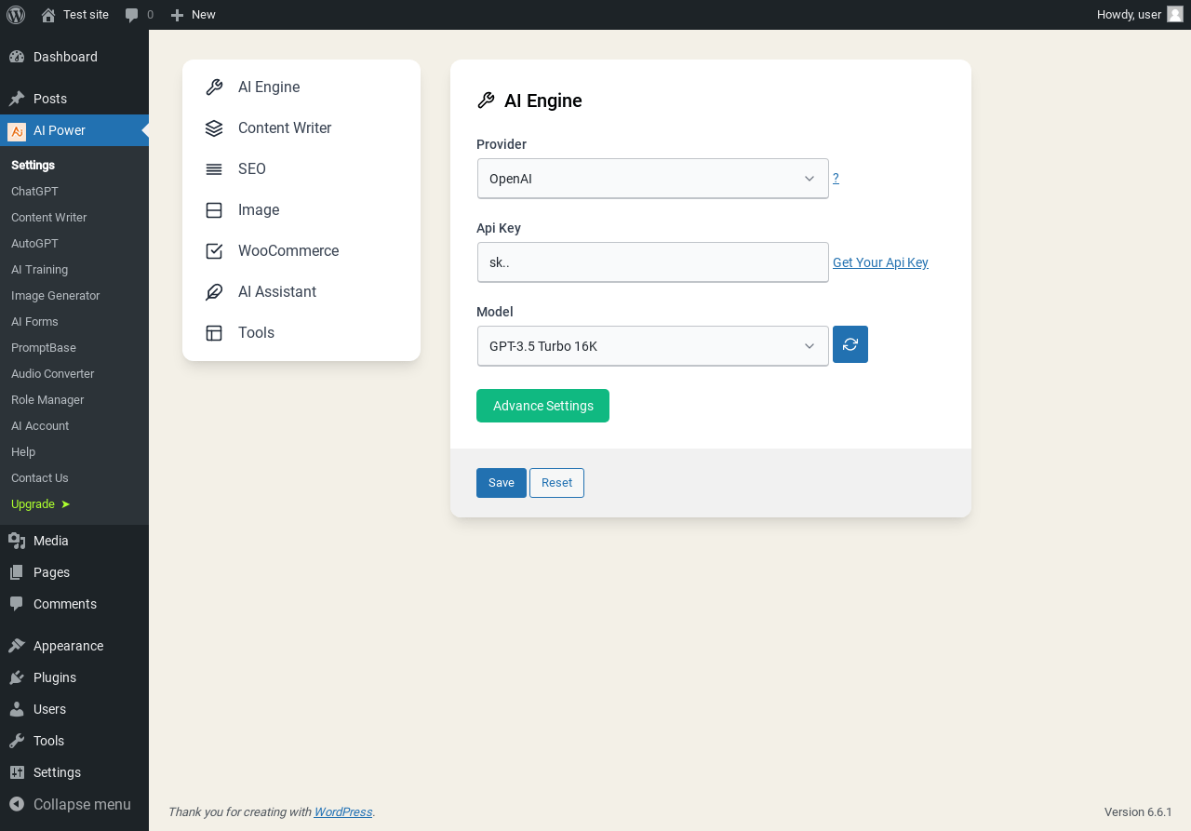Click the Tools wrench icon in sidebar
Screen dimensions: 1191x831
coord(17,741)
